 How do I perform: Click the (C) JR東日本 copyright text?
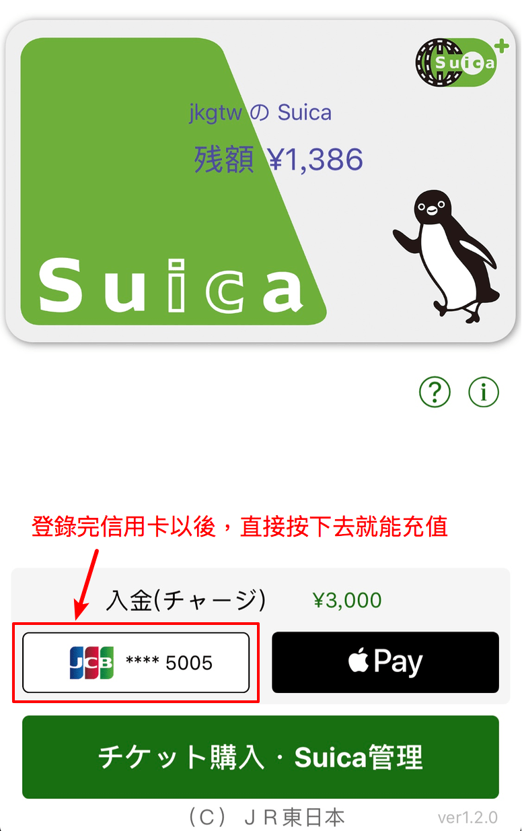pyautogui.click(x=264, y=817)
